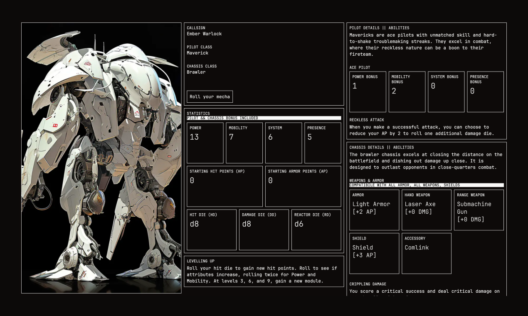Click the Levelling Up heading
This screenshot has height=316, width=528.
click(200, 261)
